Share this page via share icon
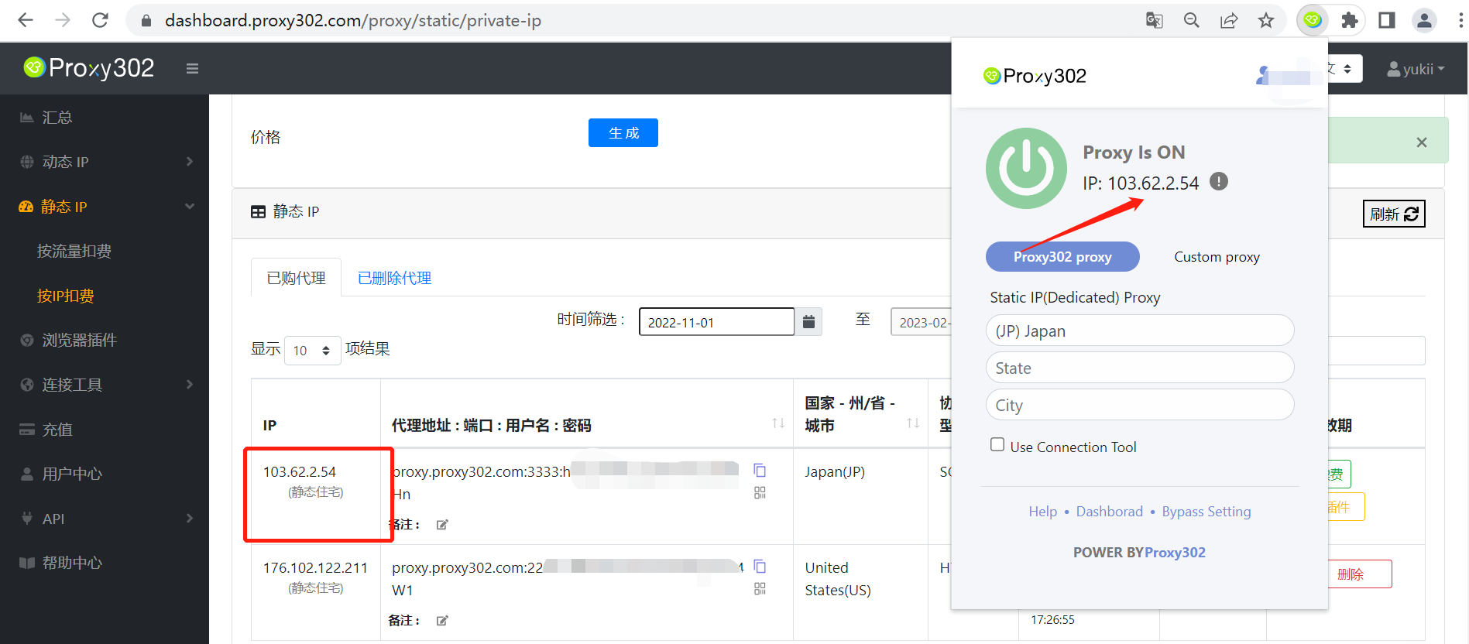1469x644 pixels. tap(1229, 20)
